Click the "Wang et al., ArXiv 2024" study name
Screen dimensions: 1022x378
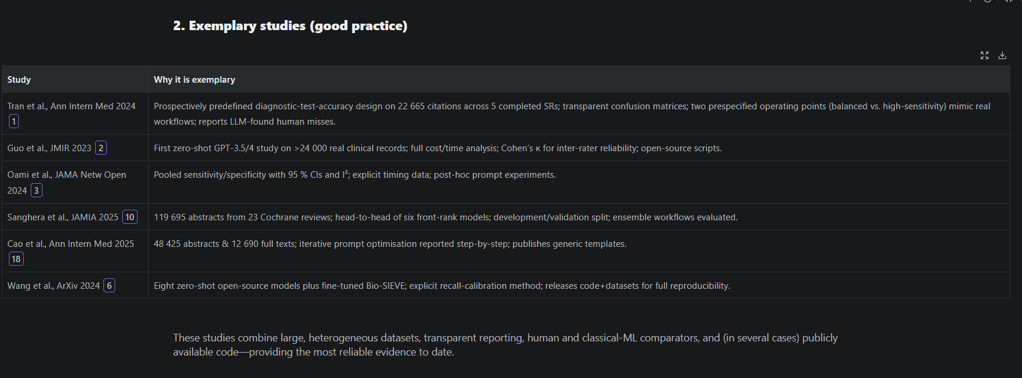(x=53, y=286)
